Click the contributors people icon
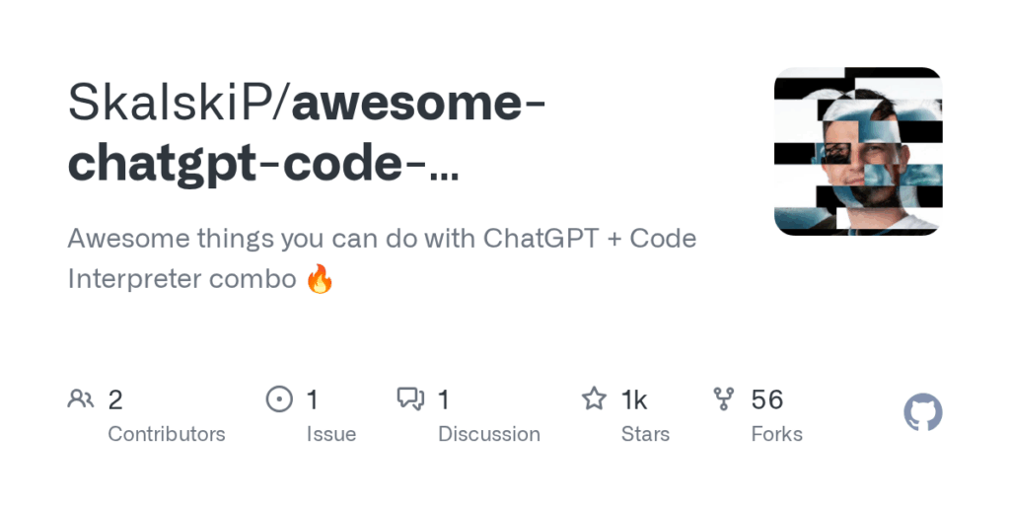This screenshot has width=1010, height=505. tap(81, 399)
